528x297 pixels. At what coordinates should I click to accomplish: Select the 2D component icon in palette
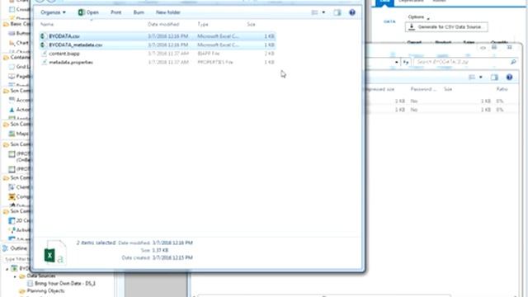12,220
